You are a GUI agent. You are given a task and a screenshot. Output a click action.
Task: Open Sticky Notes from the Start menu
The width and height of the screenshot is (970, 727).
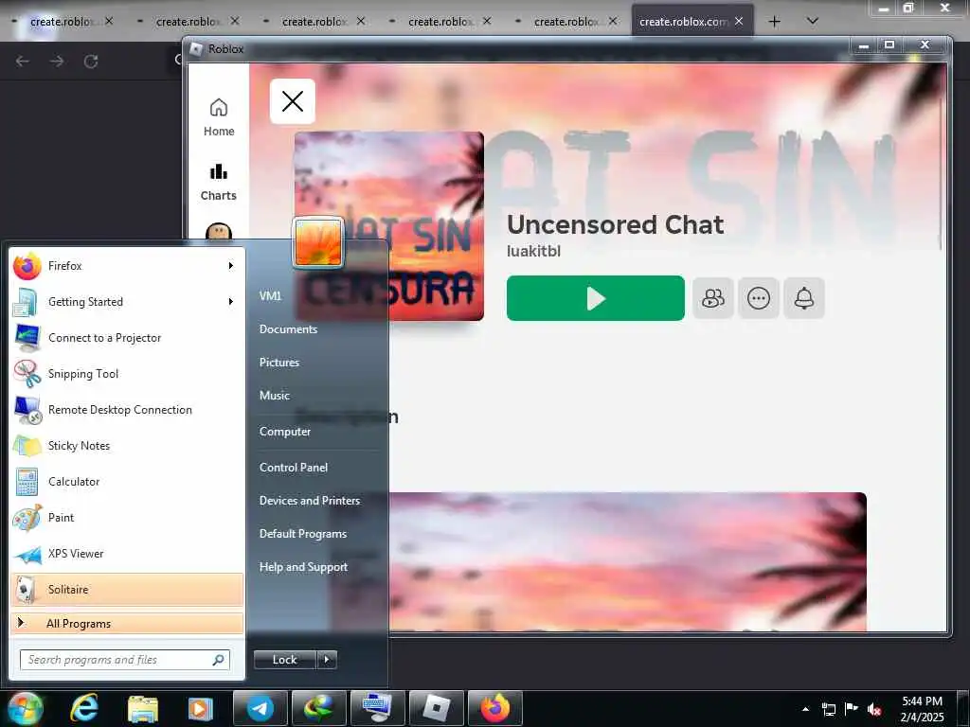point(127,446)
